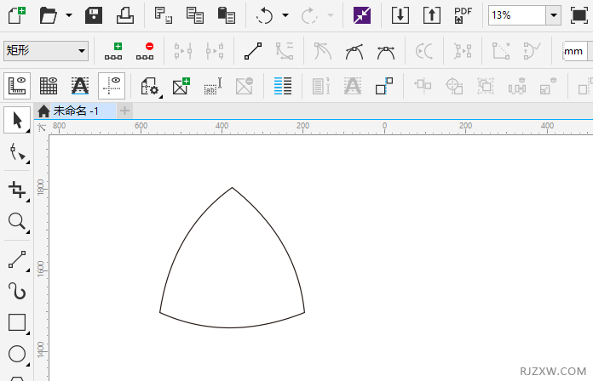Toggle rulers visibility
Image resolution: width=593 pixels, height=381 pixels.
17,86
